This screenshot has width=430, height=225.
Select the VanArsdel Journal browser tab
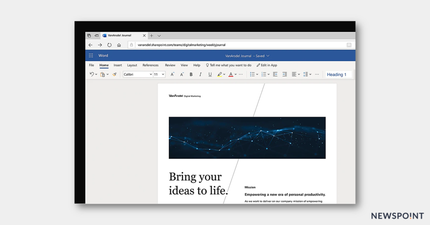click(x=124, y=35)
